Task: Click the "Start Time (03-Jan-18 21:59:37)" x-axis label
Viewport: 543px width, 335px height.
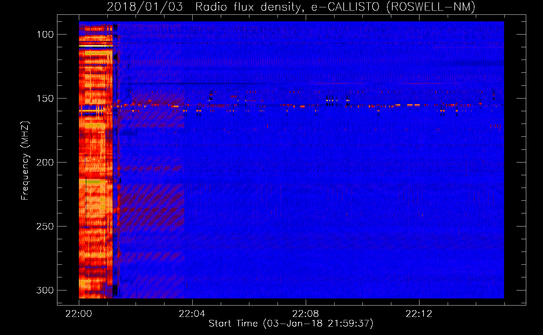Action: pyautogui.click(x=291, y=324)
